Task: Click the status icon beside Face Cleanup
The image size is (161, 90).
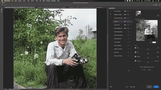Action: pos(128,42)
